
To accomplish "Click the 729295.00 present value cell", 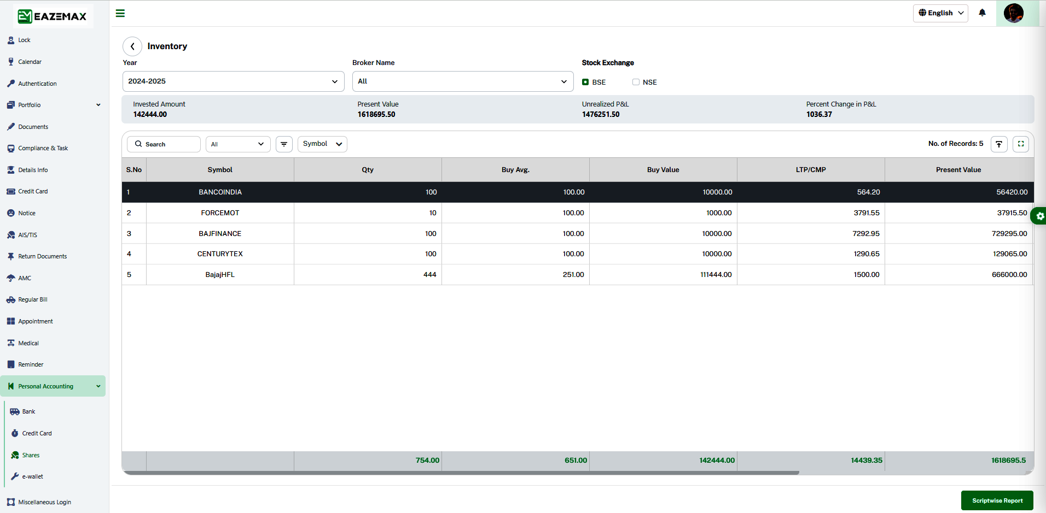I will coord(958,233).
